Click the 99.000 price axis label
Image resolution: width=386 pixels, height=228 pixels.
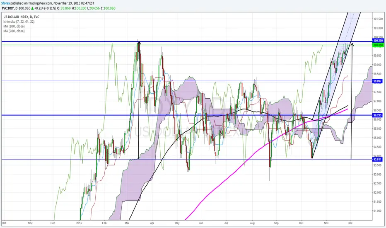[378, 65]
